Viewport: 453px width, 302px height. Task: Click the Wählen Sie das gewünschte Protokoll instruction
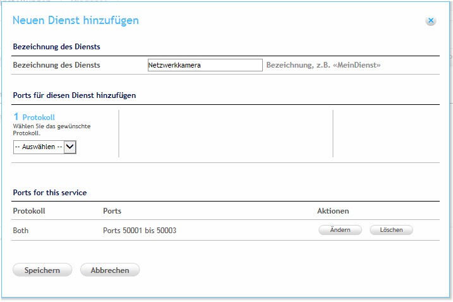click(x=52, y=130)
